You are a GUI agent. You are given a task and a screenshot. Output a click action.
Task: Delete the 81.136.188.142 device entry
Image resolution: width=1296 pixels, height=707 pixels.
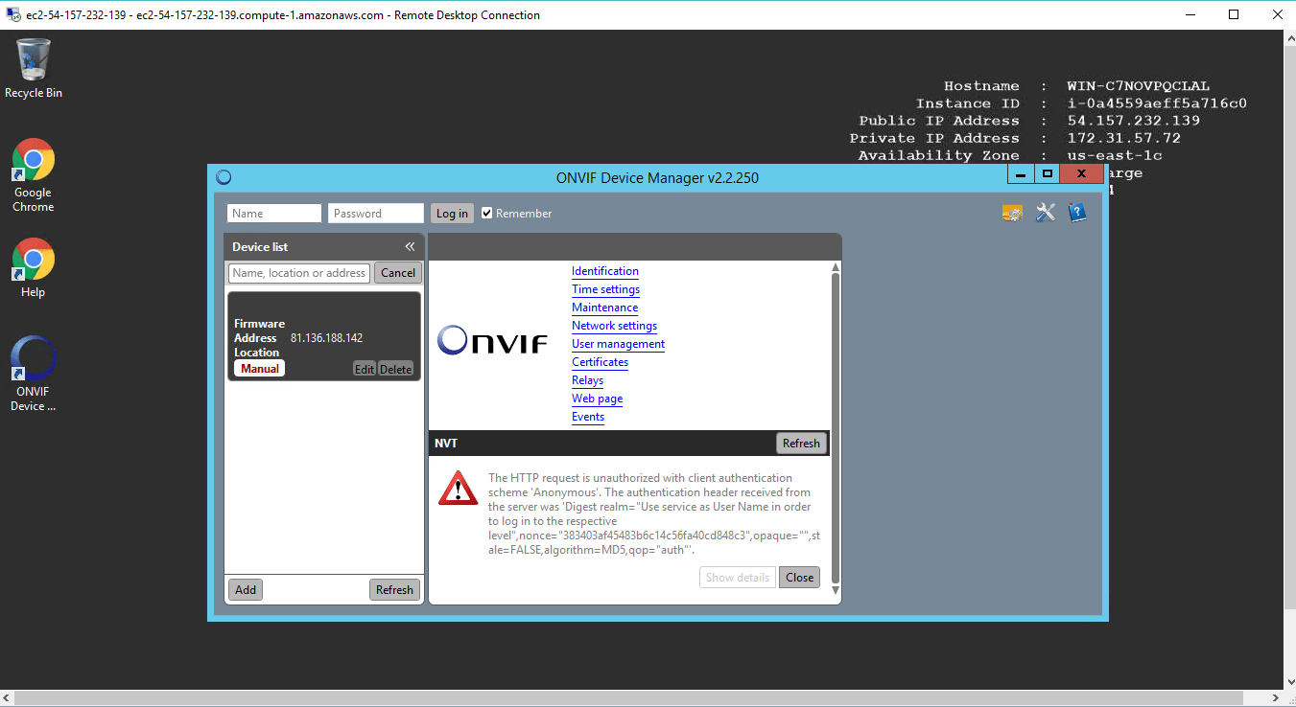tap(395, 369)
